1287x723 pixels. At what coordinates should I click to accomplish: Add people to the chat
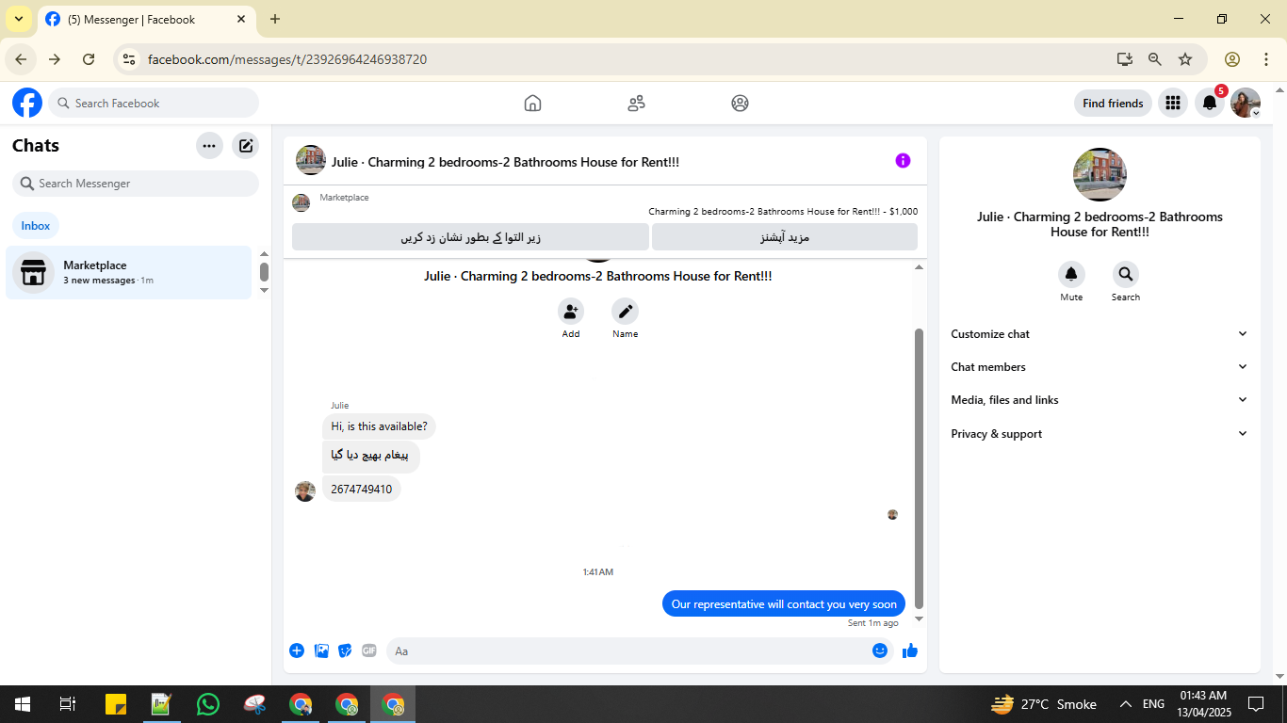point(571,312)
